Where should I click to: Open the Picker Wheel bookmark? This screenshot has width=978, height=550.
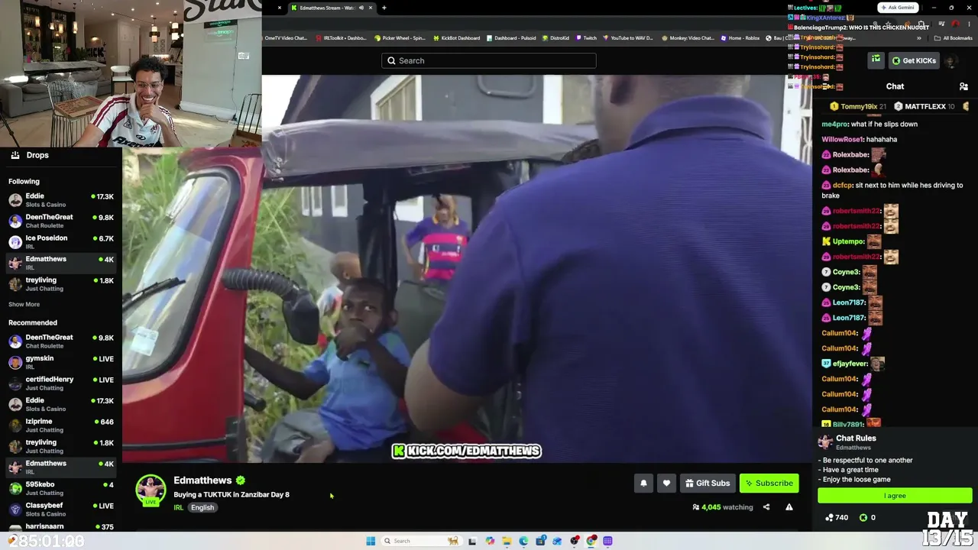pos(400,37)
